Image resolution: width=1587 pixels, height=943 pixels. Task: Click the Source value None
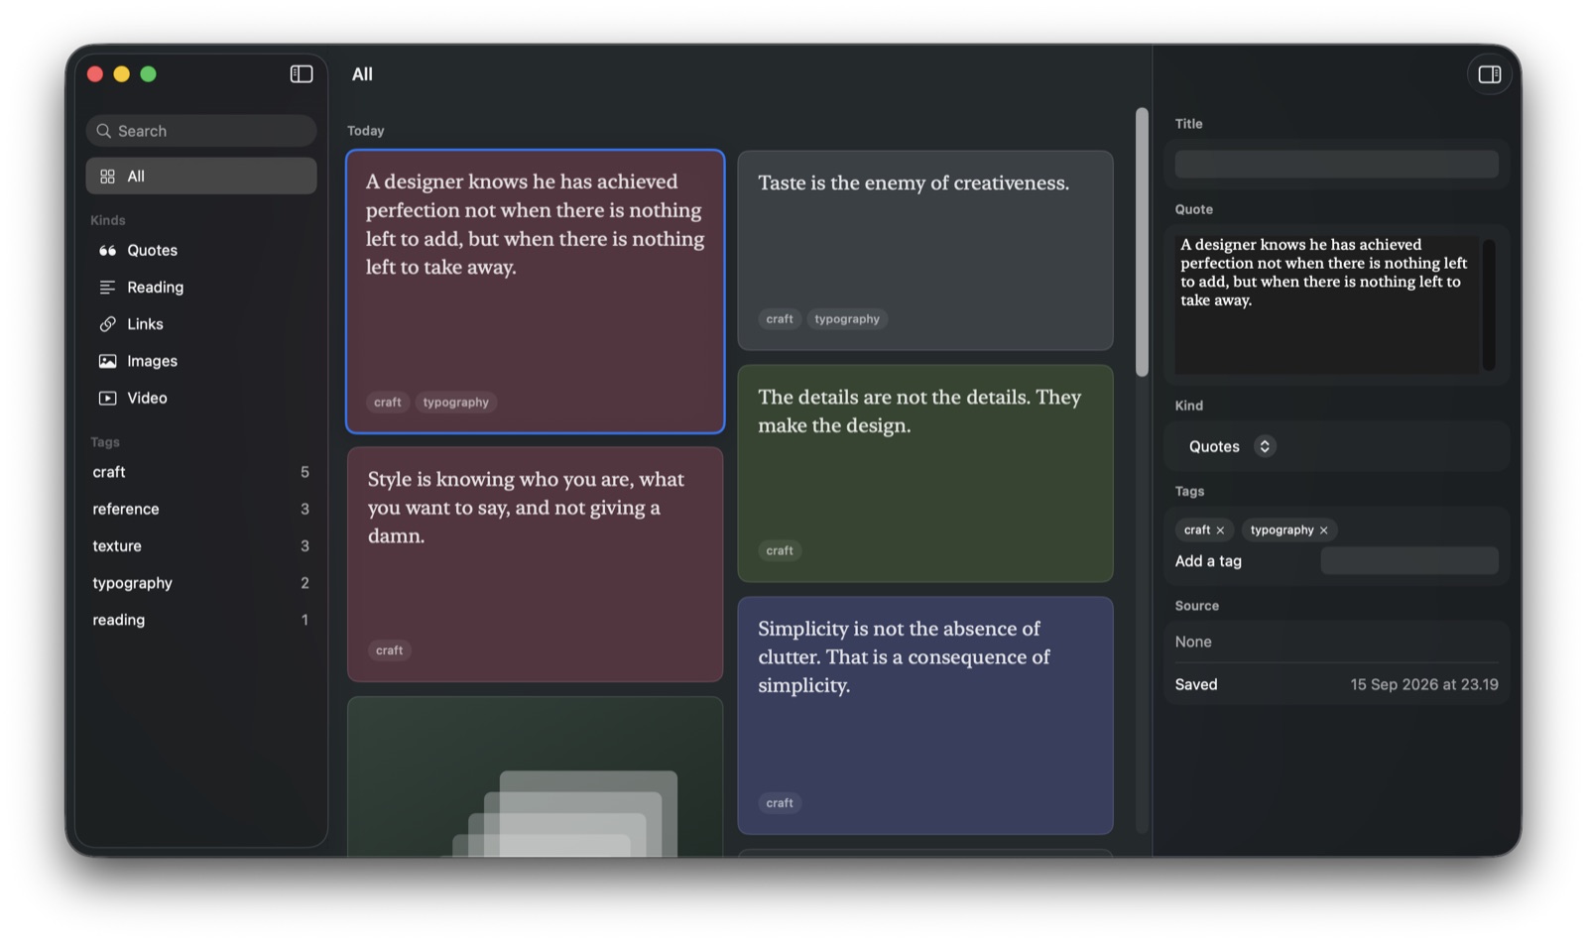(x=1193, y=643)
